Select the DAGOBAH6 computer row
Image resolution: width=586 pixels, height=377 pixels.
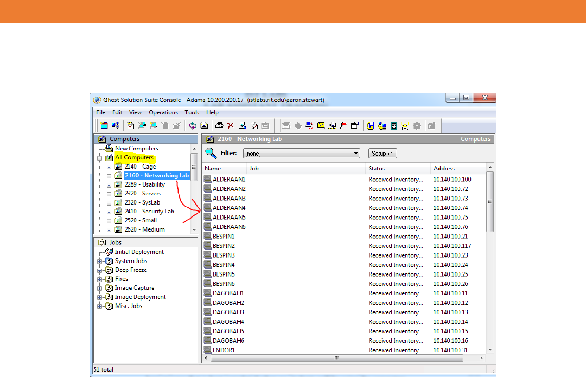(x=344, y=340)
